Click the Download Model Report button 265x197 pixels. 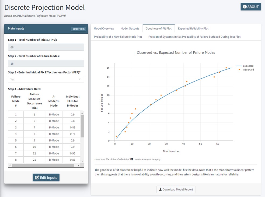pyautogui.click(x=176, y=189)
